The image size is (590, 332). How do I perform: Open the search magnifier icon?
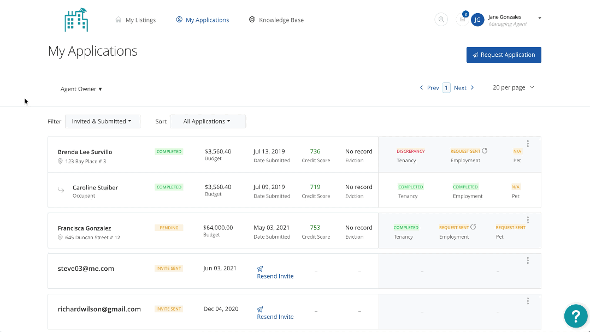(441, 20)
